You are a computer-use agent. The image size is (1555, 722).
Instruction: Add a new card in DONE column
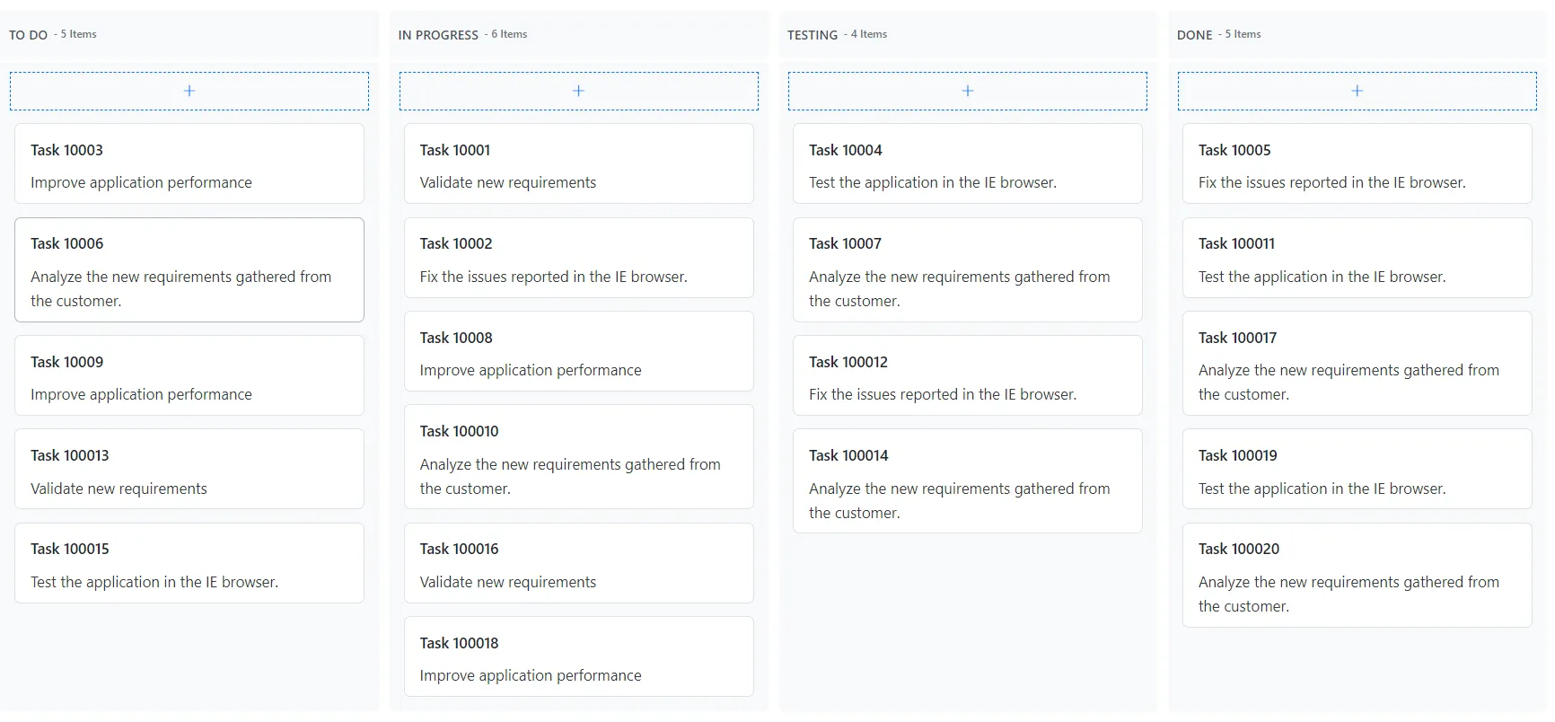(x=1357, y=91)
